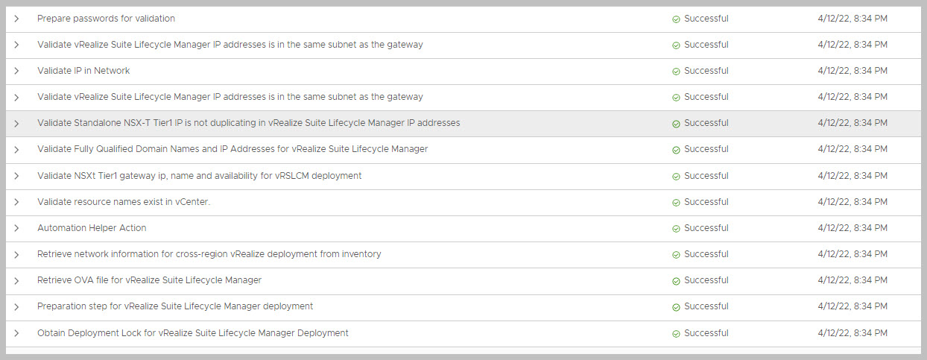The height and width of the screenshot is (360, 927).
Task: Click success icon for Preparation step task
Action: tap(676, 307)
